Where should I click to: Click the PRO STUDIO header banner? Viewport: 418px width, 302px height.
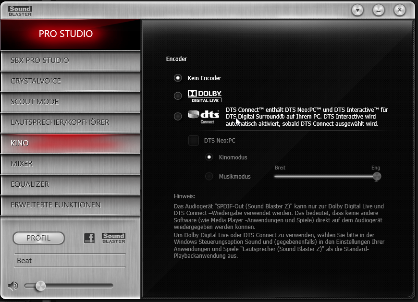[71, 35]
